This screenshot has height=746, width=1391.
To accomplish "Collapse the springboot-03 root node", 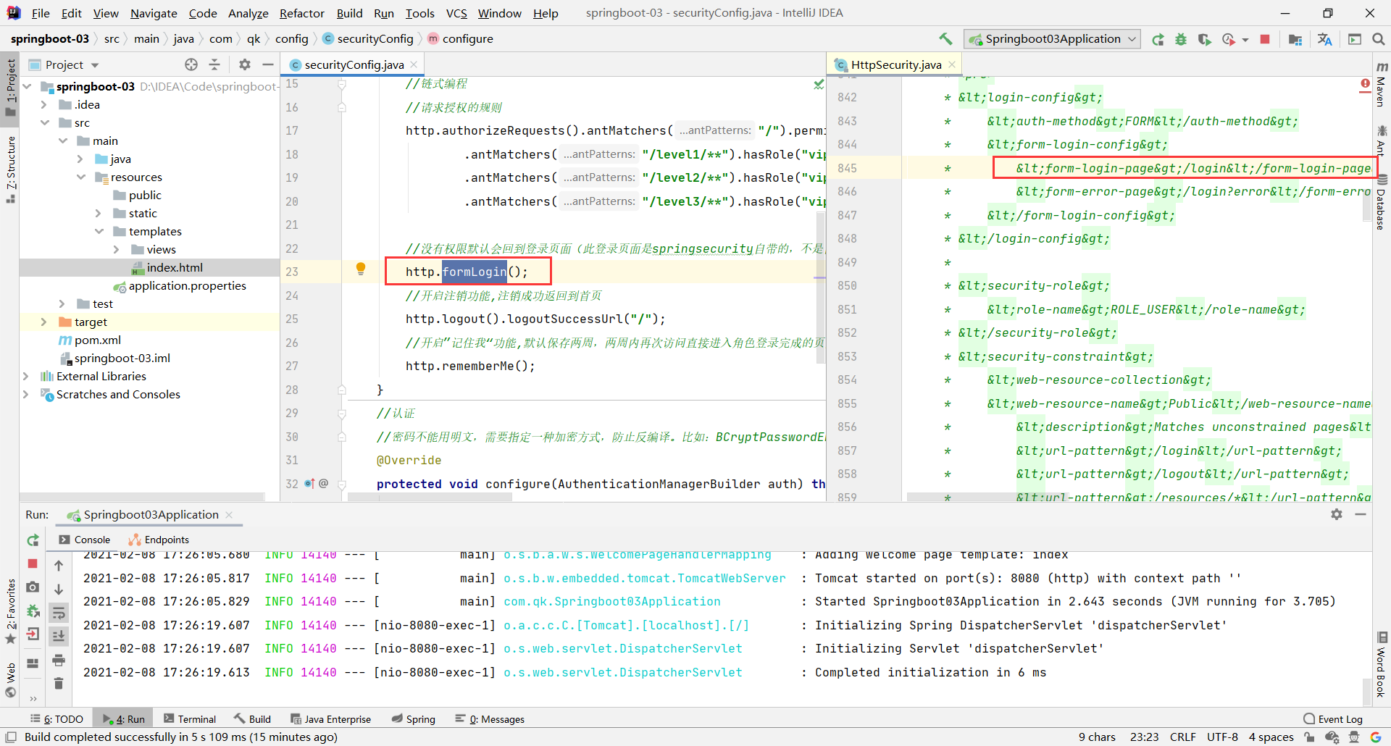I will [27, 87].
